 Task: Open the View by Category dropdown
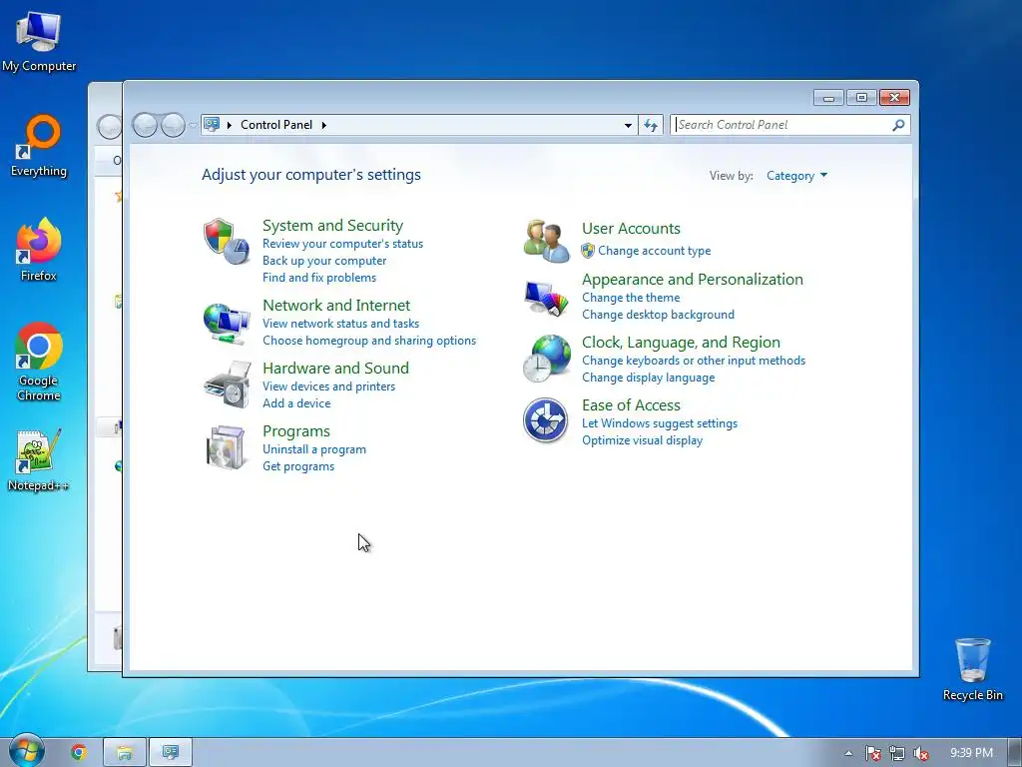coord(796,176)
